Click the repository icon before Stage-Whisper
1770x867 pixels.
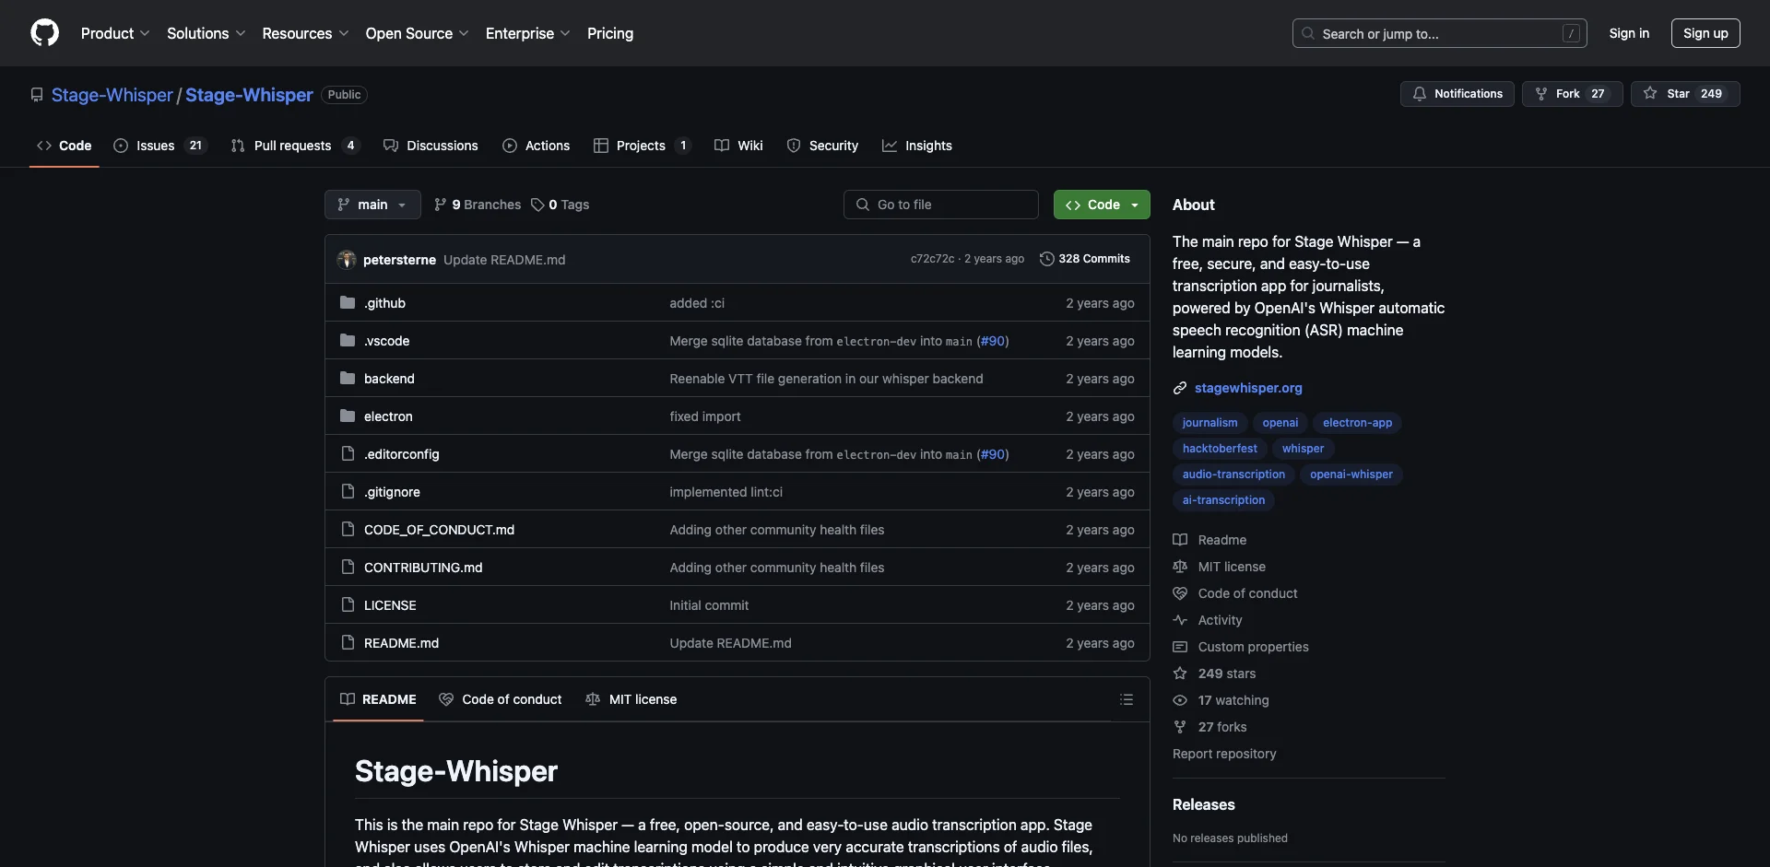(x=37, y=95)
